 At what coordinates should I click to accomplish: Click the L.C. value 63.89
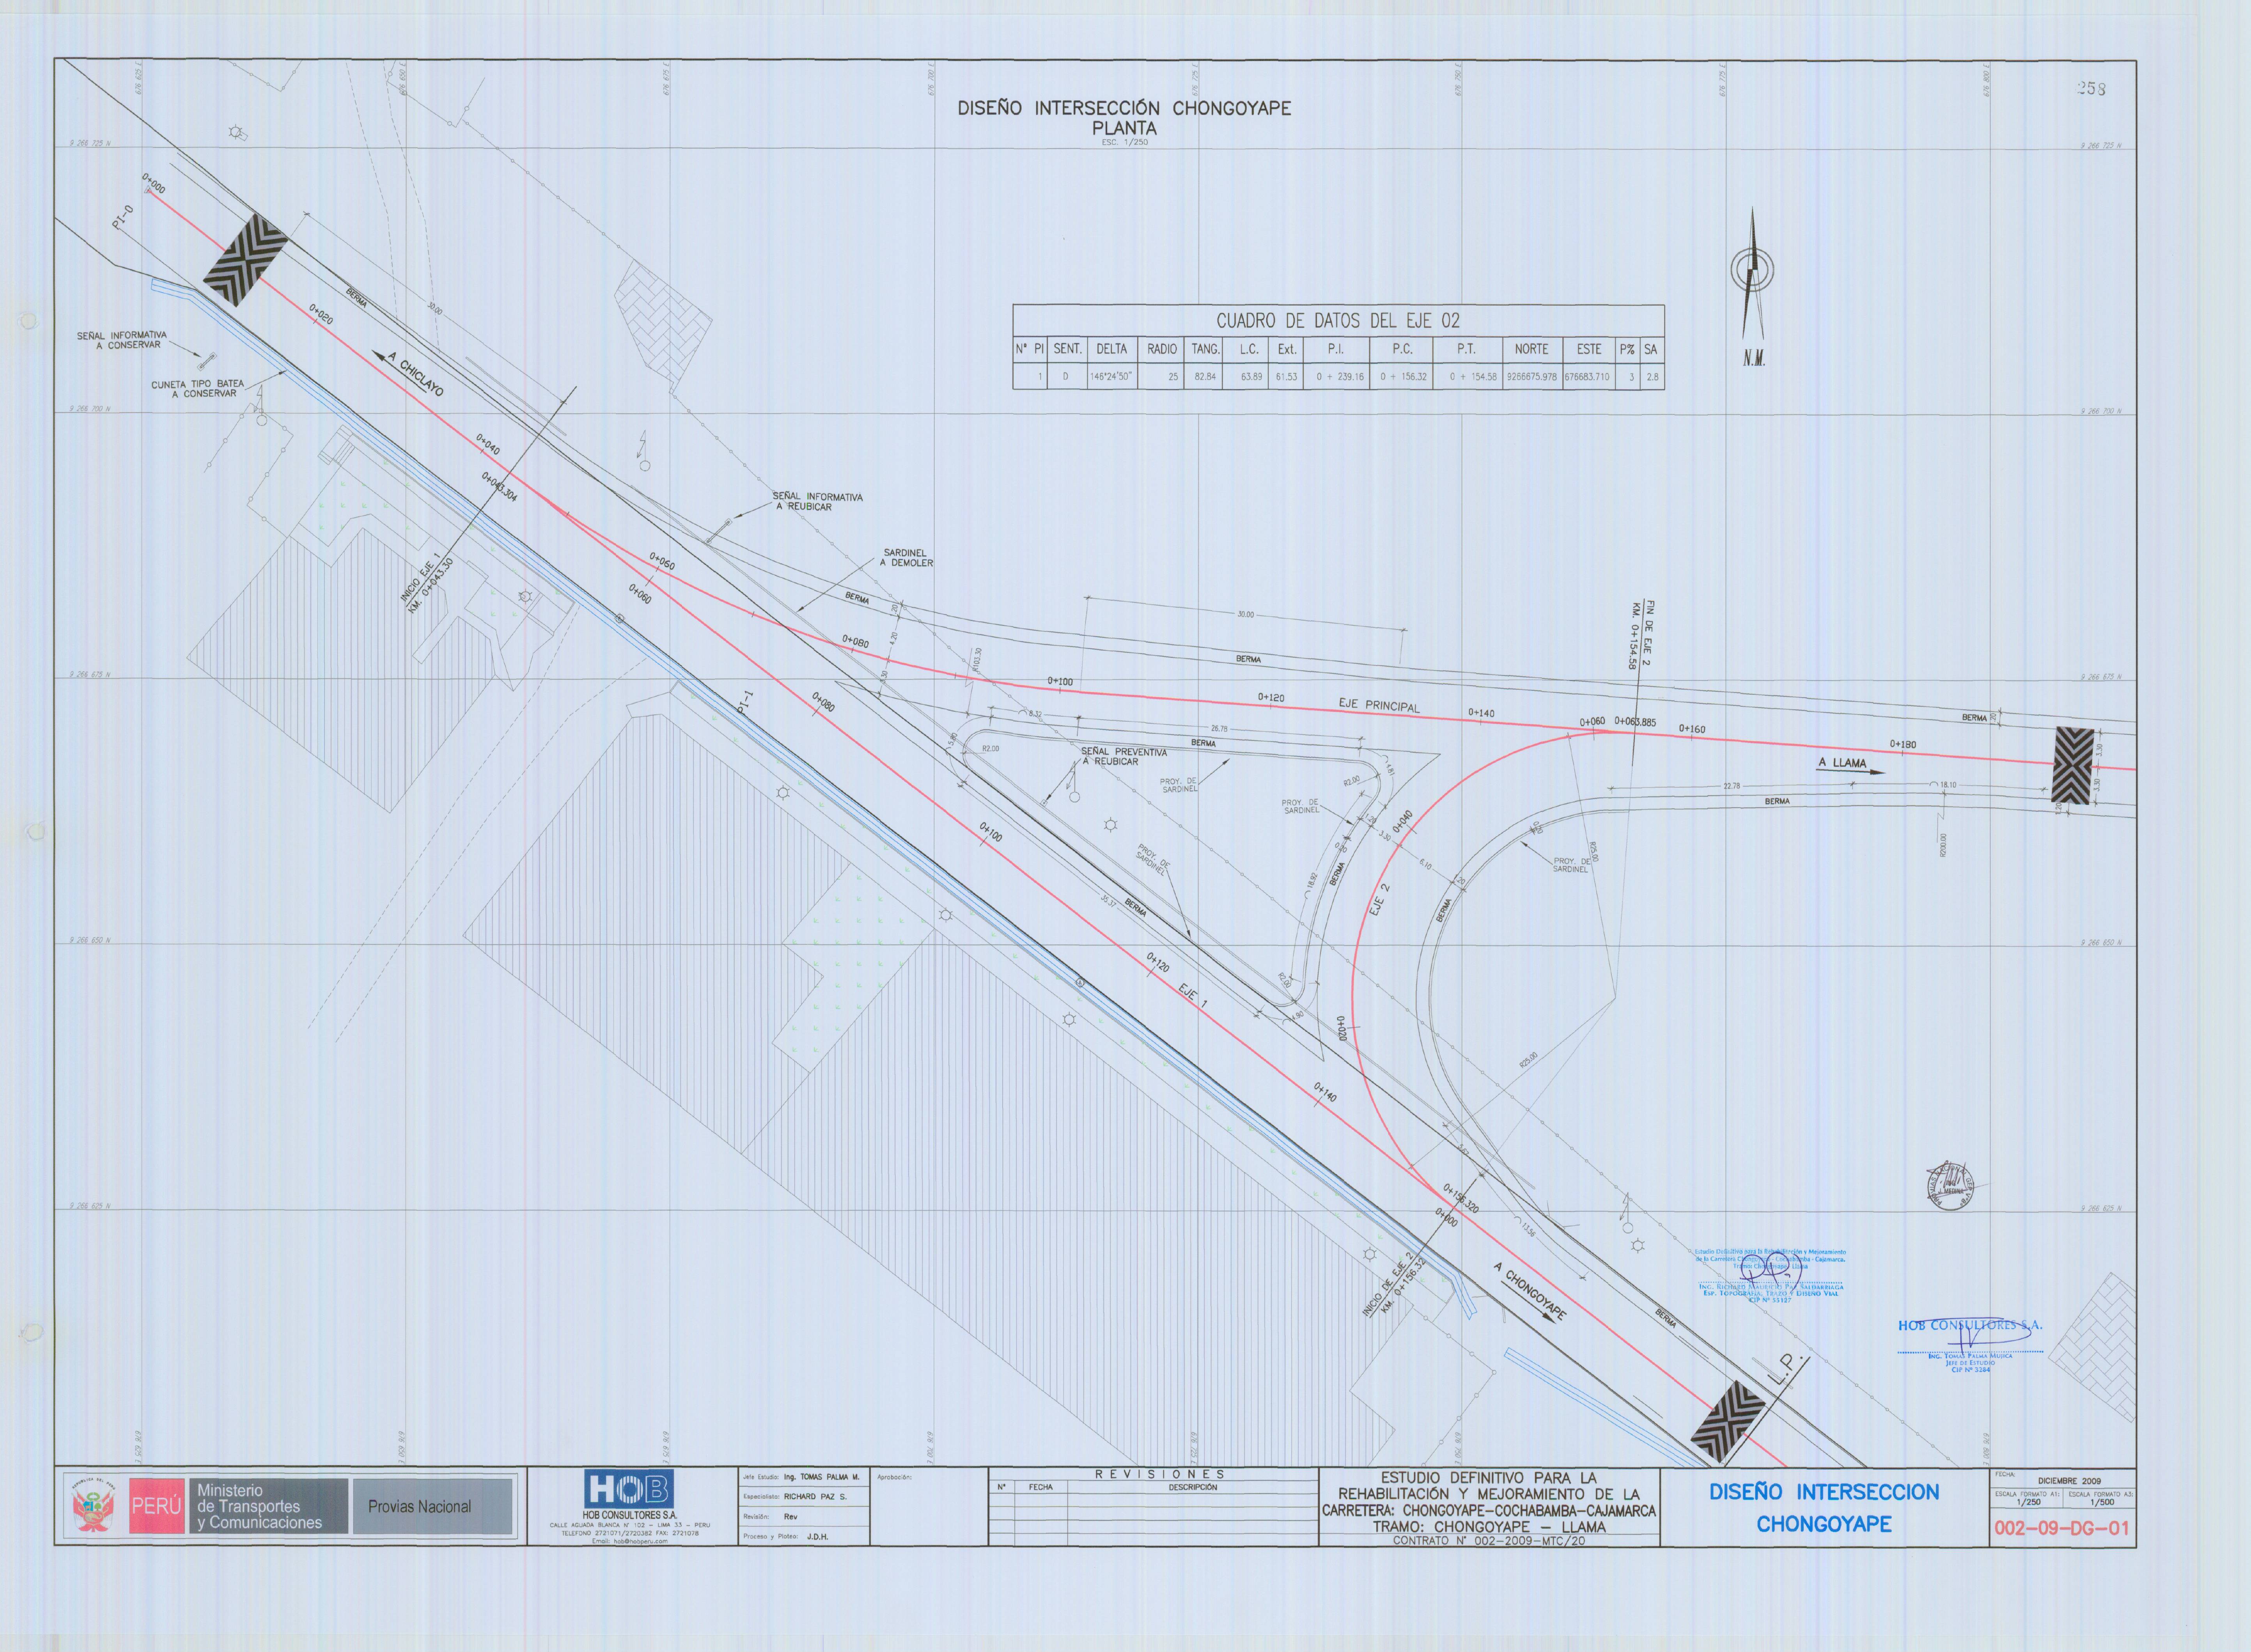1250,377
